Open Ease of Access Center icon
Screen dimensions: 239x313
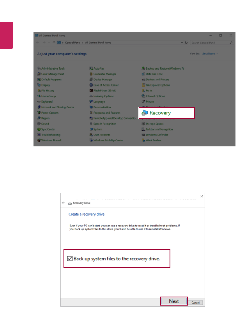coord(91,85)
